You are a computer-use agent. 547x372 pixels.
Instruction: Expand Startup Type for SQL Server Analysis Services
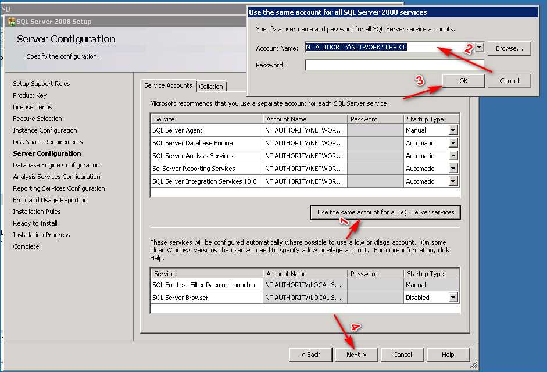[453, 156]
